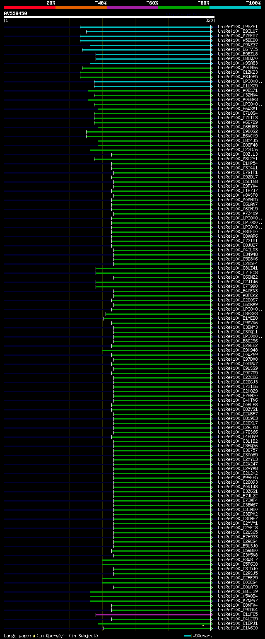
Task: Open the UniRef100_A0LMG6 entry
Action: [238, 68]
